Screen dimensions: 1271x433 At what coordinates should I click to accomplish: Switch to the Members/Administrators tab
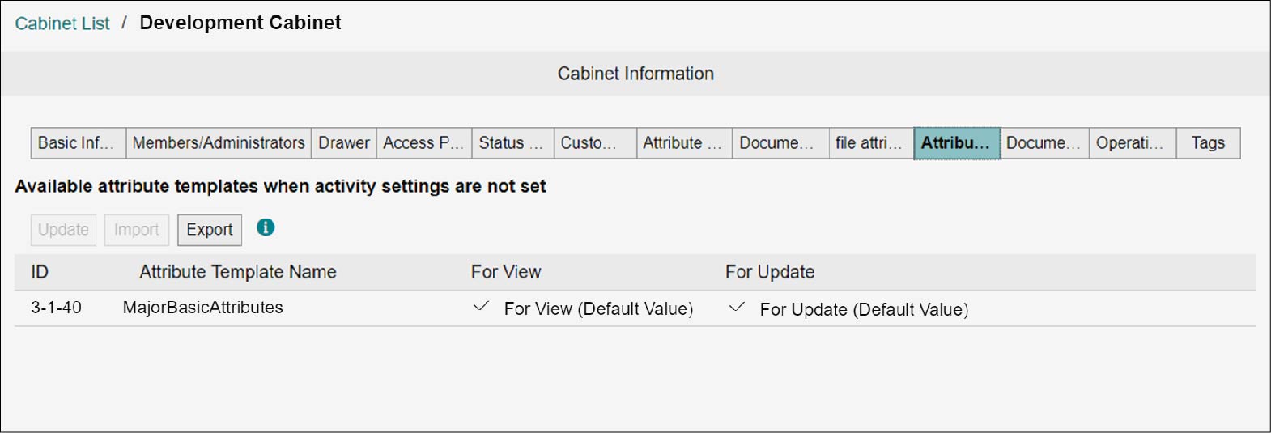(x=219, y=143)
